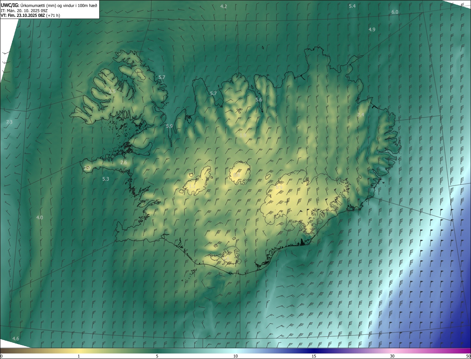The height and width of the screenshot is (359, 471).
Task: Click the dark navy band of the color scale
Action: tap(314, 351)
